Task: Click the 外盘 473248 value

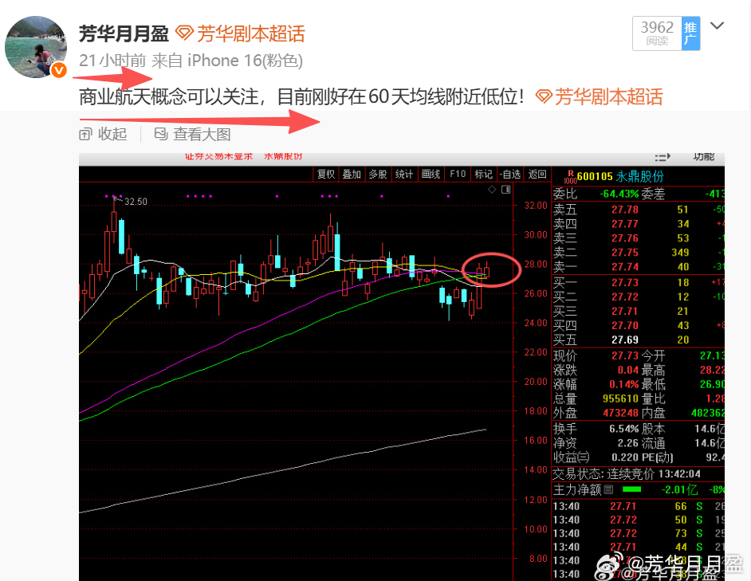Action: click(621, 413)
